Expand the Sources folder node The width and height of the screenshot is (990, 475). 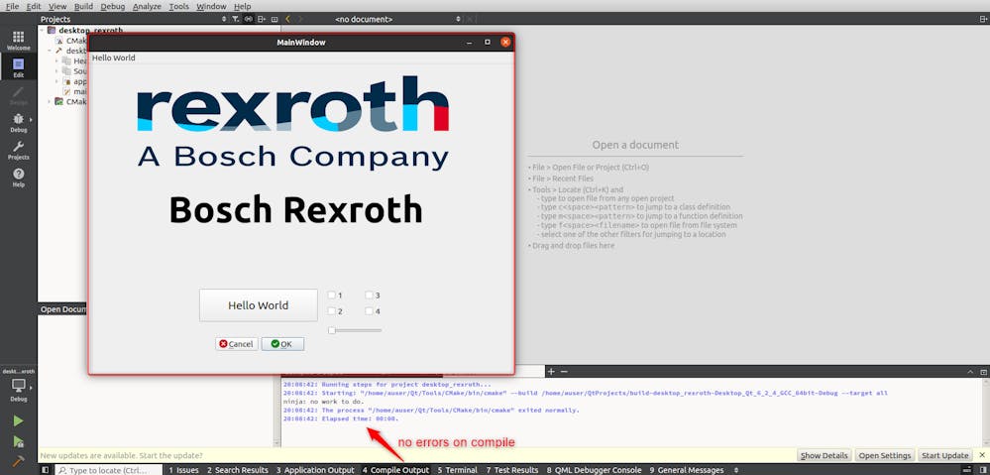(x=56, y=71)
